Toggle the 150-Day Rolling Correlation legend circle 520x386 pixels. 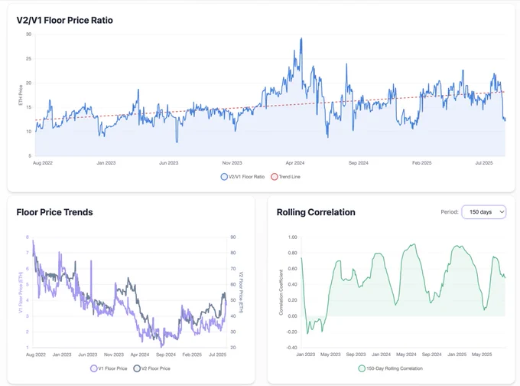(362, 368)
